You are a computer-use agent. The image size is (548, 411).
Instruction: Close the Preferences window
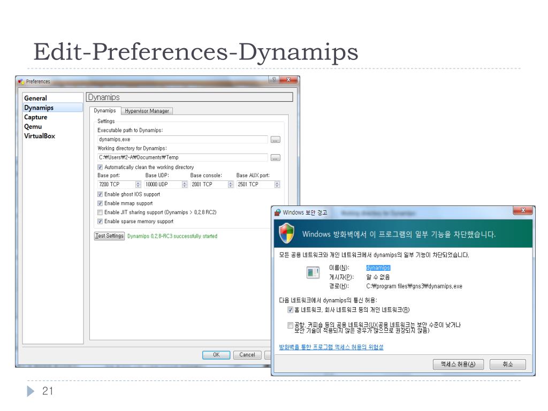[288, 80]
